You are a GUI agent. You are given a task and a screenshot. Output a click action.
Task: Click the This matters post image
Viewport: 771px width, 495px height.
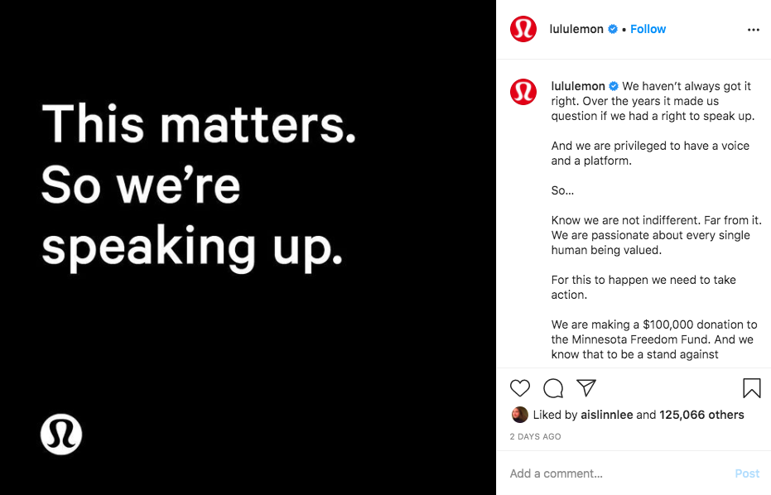point(248,247)
